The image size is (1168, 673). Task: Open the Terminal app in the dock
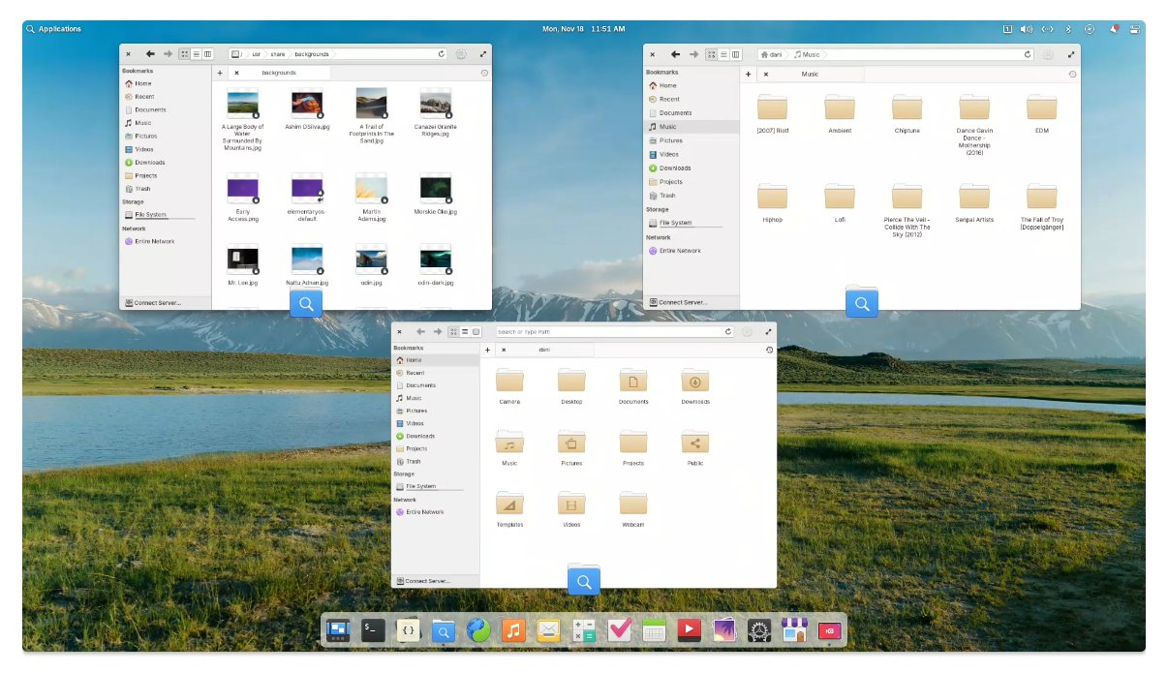(x=373, y=630)
